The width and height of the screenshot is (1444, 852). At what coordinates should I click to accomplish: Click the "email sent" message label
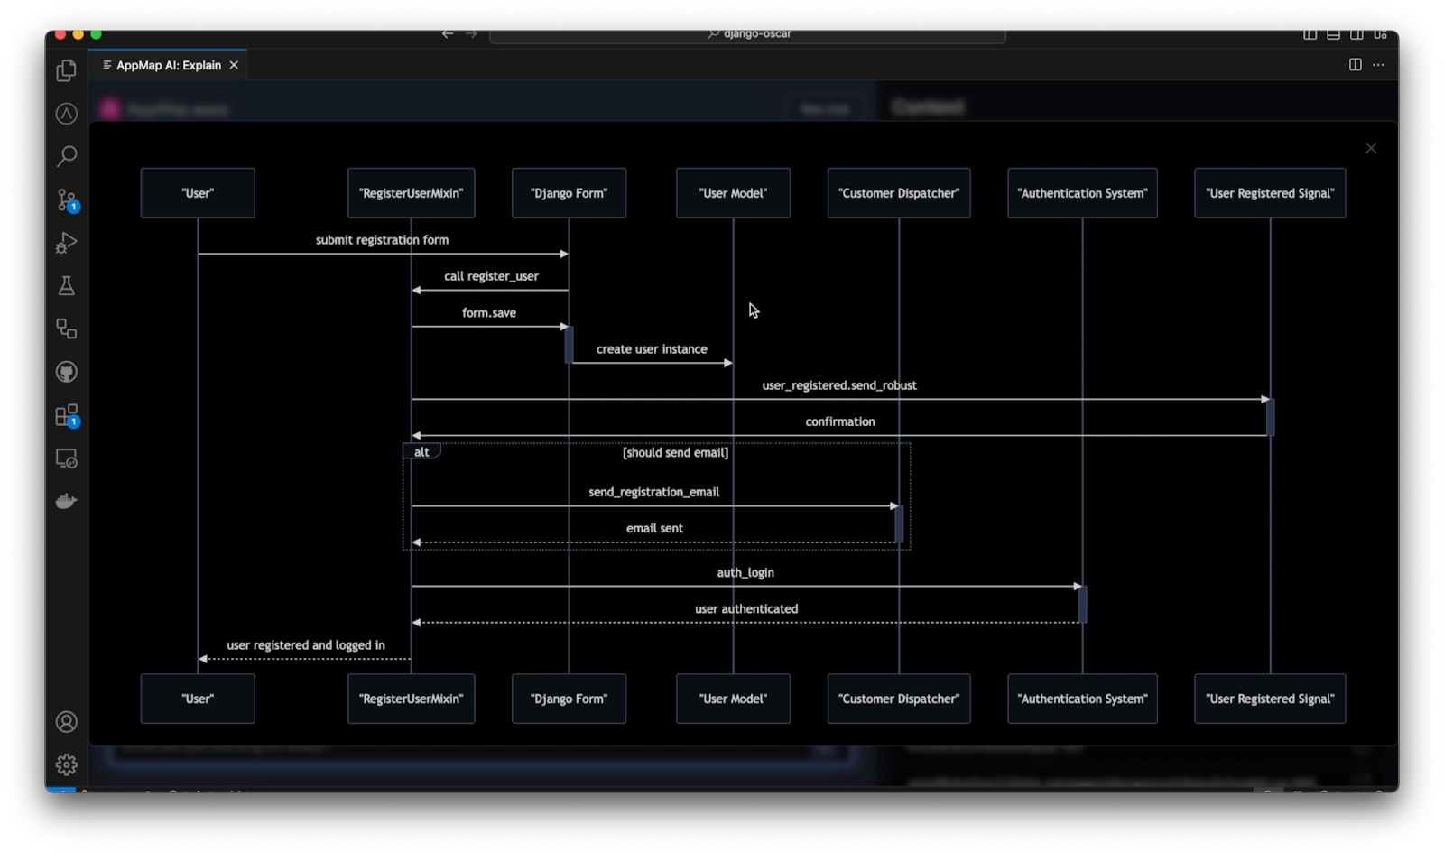click(x=654, y=529)
